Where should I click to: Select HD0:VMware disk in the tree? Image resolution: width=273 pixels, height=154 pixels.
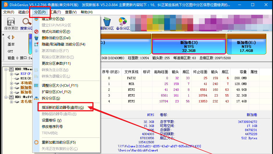24,69
